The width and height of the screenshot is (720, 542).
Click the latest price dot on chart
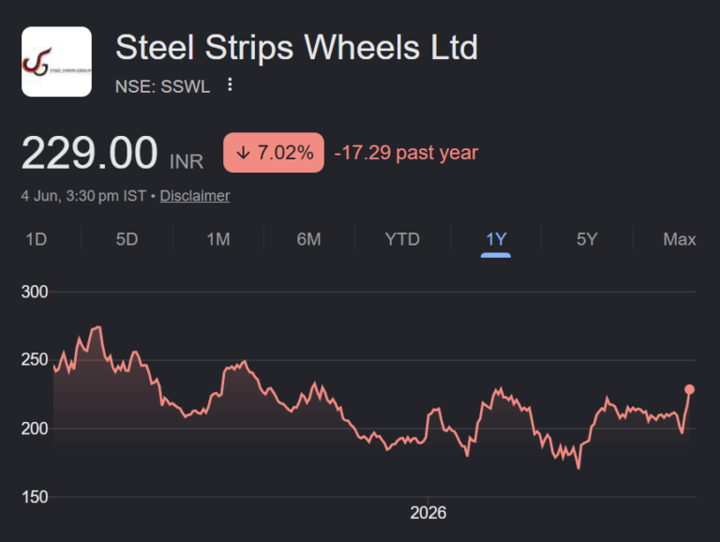(x=689, y=389)
